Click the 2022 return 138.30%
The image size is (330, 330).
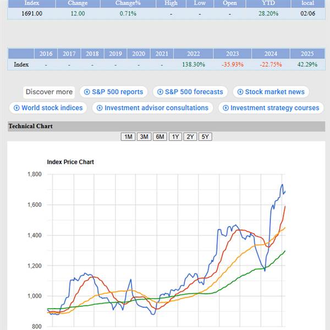point(194,64)
